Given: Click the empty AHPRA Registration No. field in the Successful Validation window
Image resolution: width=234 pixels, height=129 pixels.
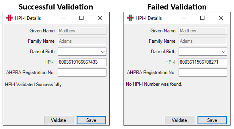Looking at the screenshot, I should point(82,72).
